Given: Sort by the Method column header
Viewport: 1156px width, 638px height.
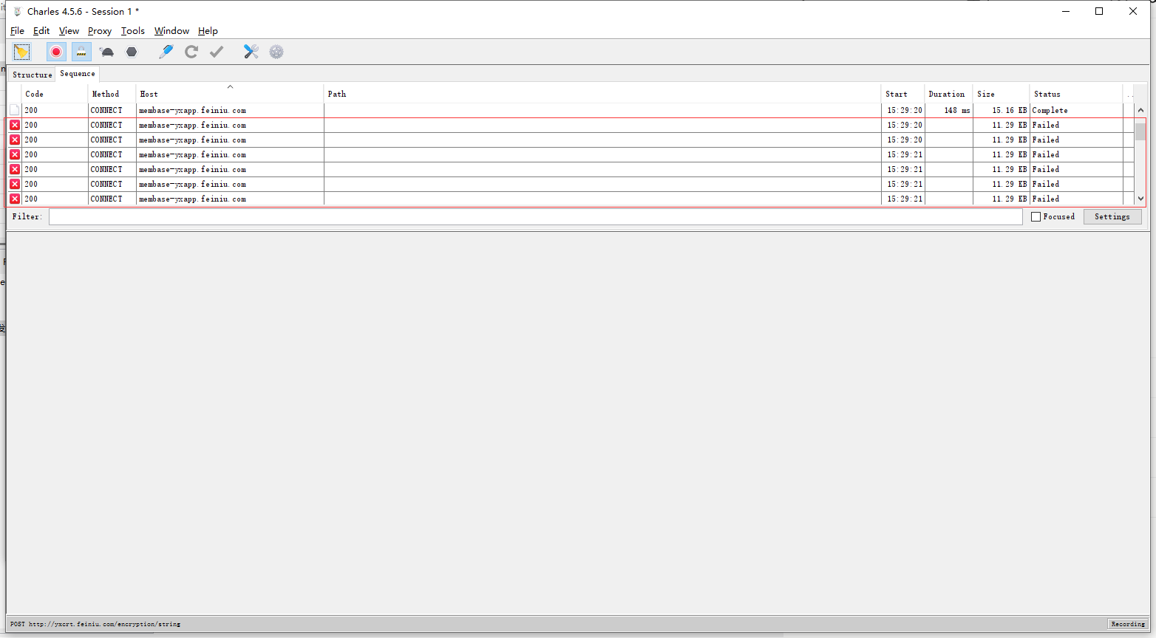Looking at the screenshot, I should click(x=112, y=94).
